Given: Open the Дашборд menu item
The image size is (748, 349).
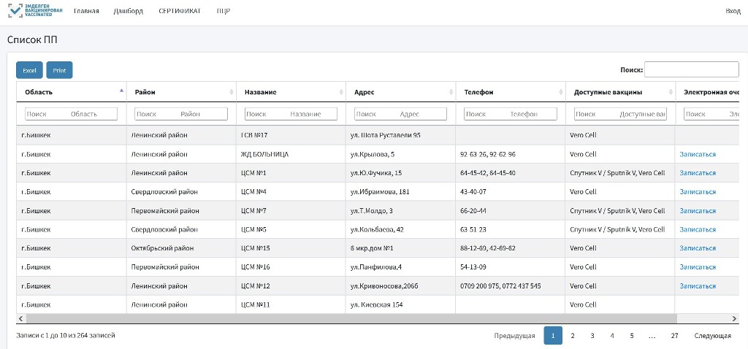Looking at the screenshot, I should click(129, 11).
